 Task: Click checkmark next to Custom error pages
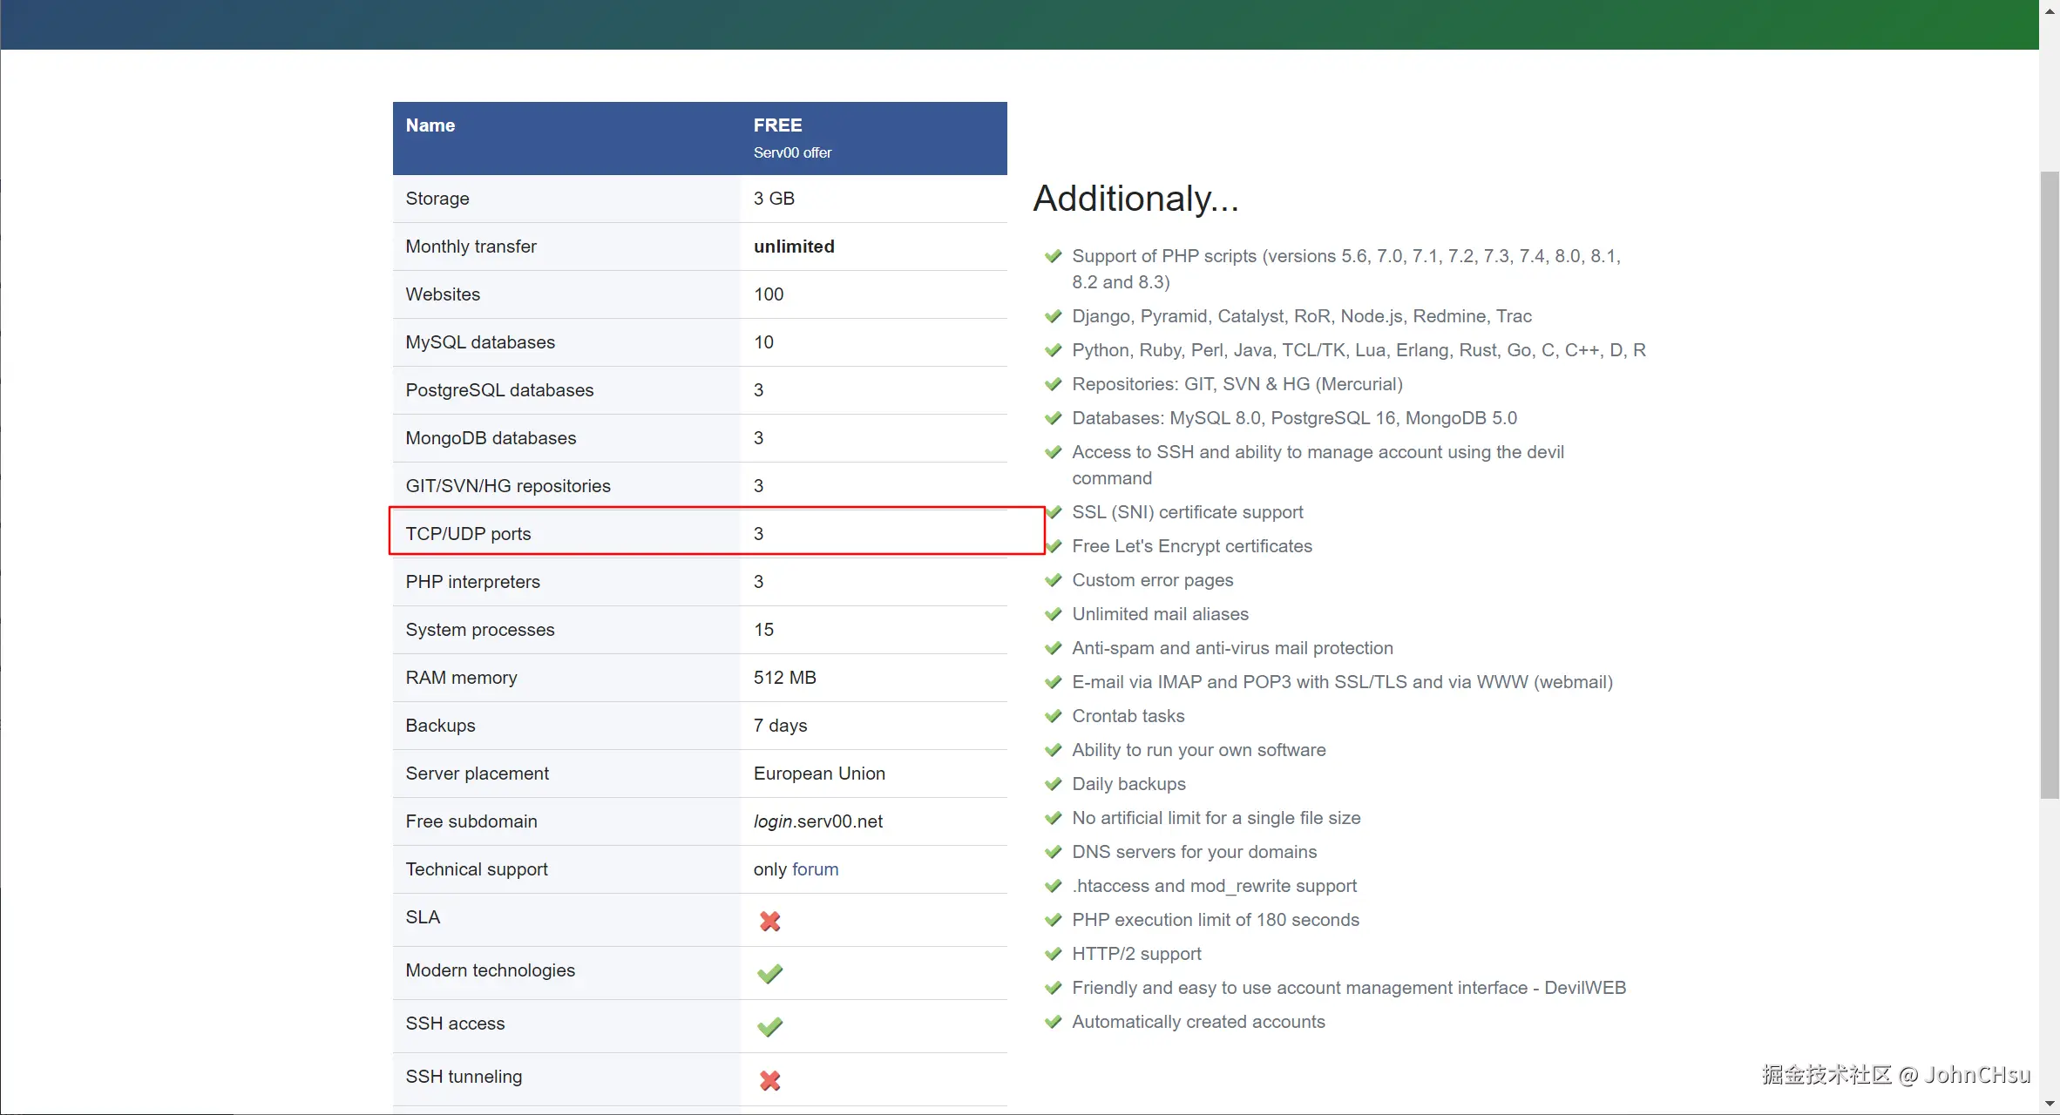point(1053,580)
